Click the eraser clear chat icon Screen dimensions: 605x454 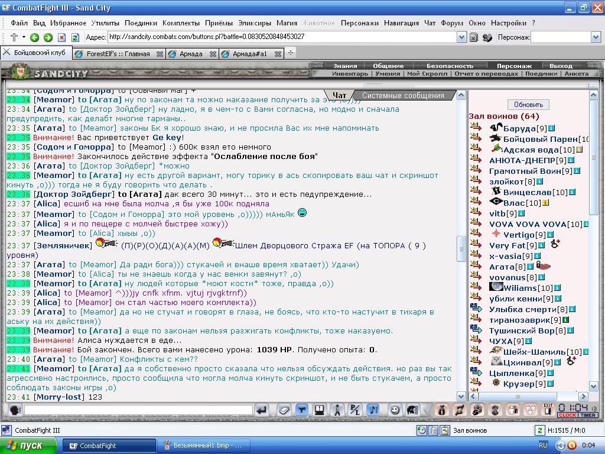284,410
